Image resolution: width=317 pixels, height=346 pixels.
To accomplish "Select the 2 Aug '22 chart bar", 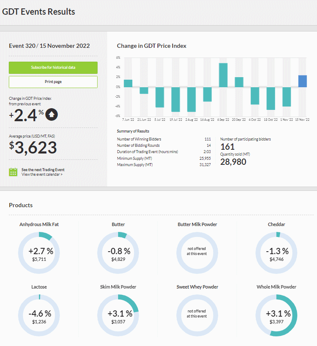I will [x=191, y=99].
